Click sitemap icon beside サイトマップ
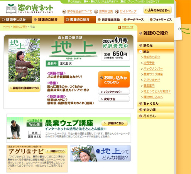191x174 pixels. [117, 12]
